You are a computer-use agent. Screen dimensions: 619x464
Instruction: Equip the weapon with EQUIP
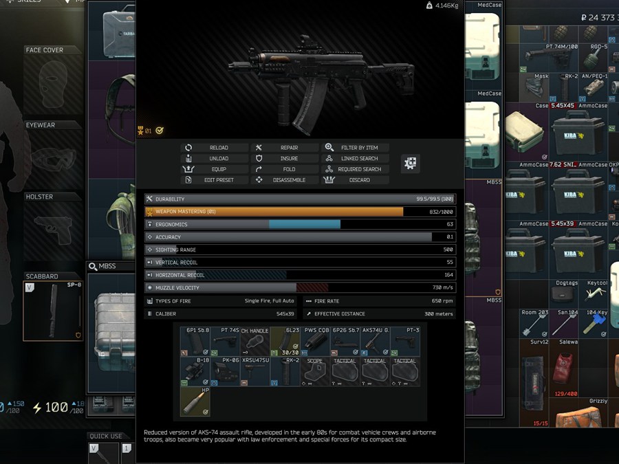[215, 169]
